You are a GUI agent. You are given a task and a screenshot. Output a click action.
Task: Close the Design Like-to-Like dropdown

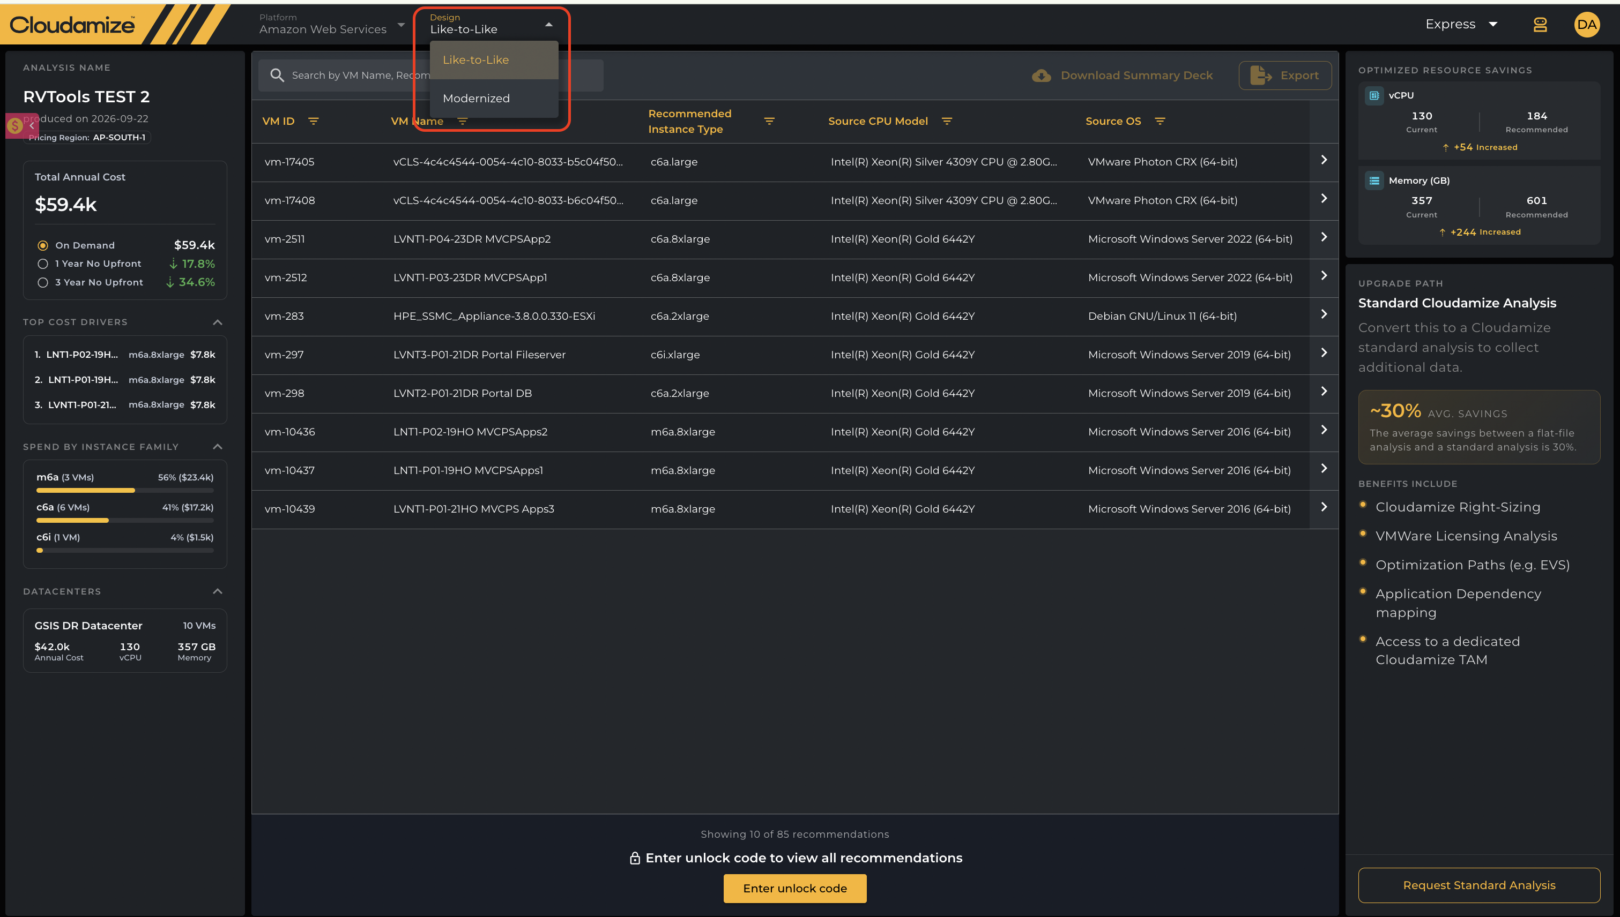[491, 25]
